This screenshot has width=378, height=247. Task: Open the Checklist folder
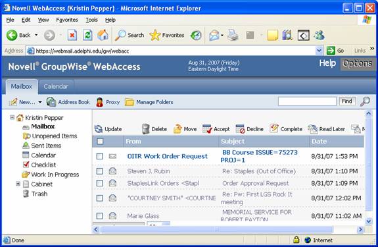coord(39,165)
